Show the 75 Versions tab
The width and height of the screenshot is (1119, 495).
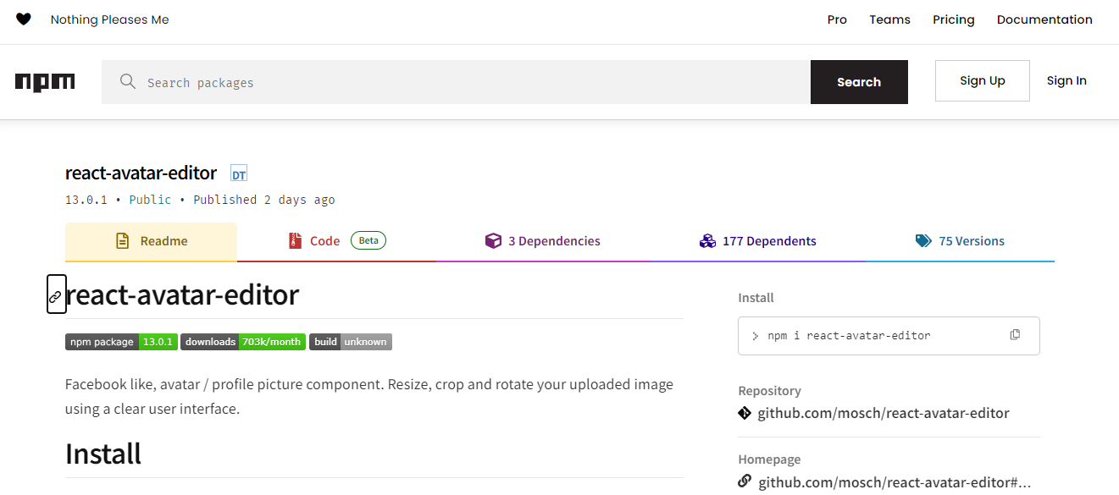(x=960, y=242)
